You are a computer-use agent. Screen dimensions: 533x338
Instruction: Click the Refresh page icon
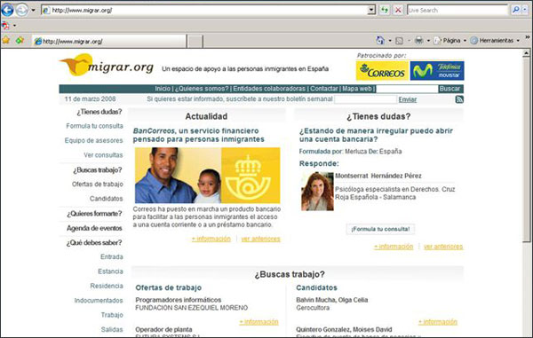point(384,10)
